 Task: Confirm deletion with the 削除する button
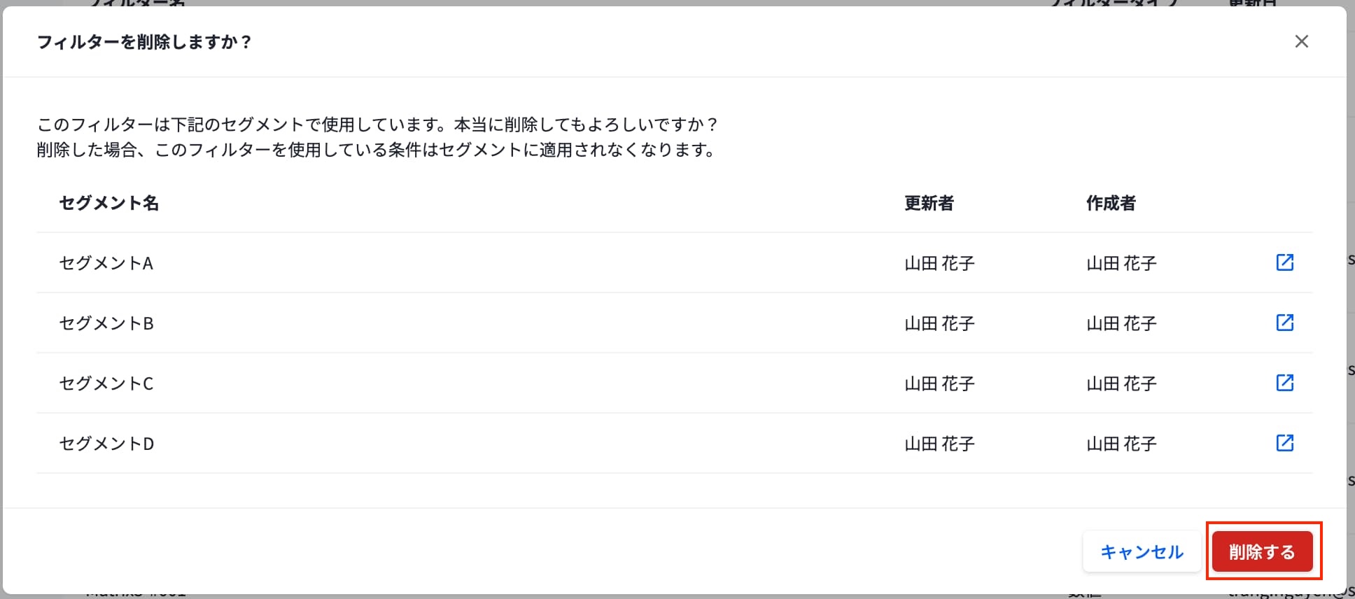[x=1262, y=552]
